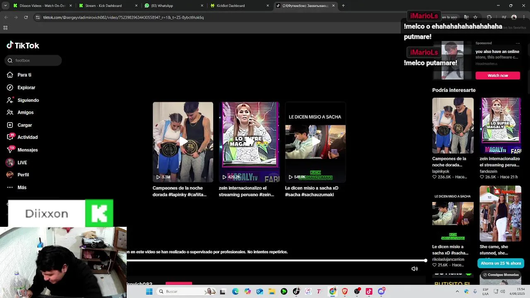Click the taskbar Buscar search box

click(x=186, y=291)
